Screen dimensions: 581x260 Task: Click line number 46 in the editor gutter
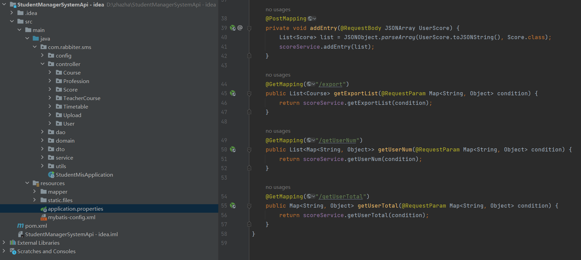tap(224, 103)
